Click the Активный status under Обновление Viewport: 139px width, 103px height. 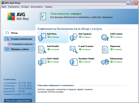coord(116,62)
